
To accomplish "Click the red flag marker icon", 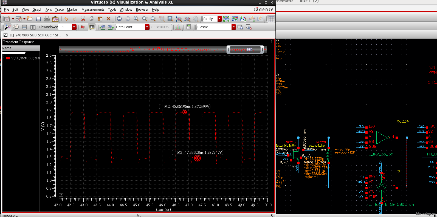I will 83,27.
